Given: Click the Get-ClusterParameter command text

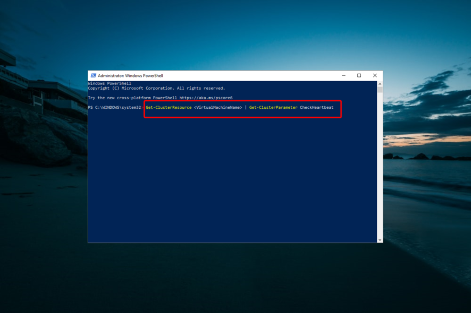Looking at the screenshot, I should point(273,107).
